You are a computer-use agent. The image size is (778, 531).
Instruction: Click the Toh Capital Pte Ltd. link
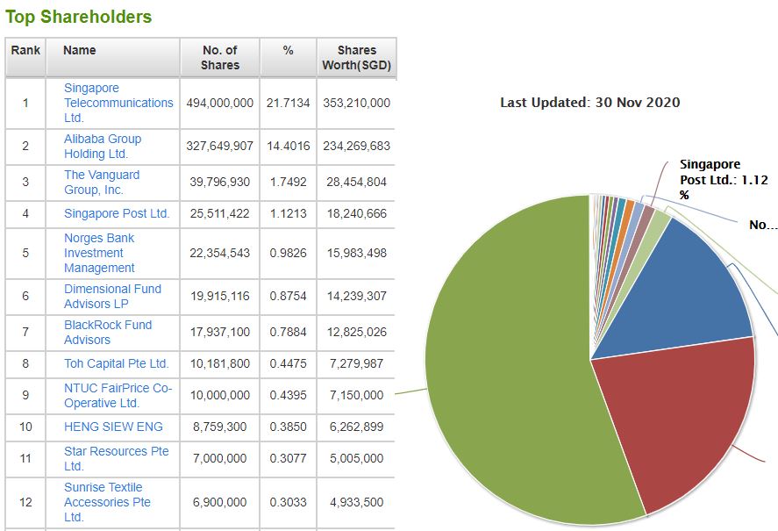click(116, 363)
